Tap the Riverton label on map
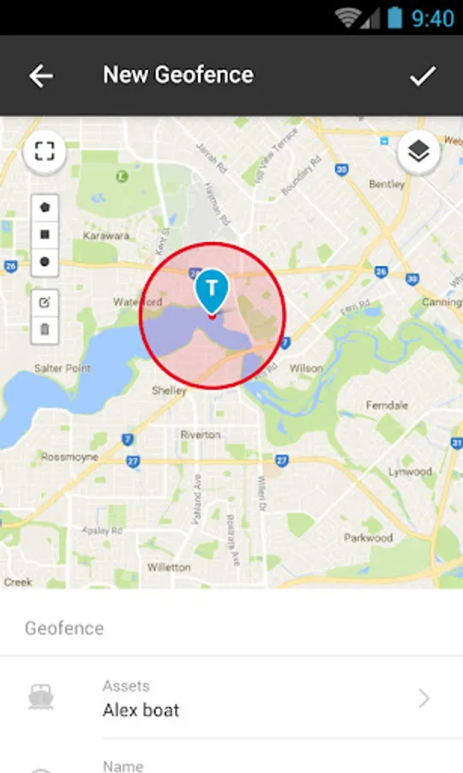The width and height of the screenshot is (463, 773). pyautogui.click(x=201, y=435)
